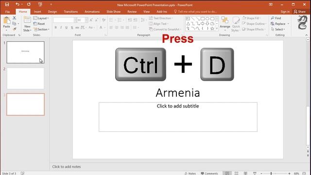Click the Cut scissors icon
This screenshot has width=311, height=175.
14,18
